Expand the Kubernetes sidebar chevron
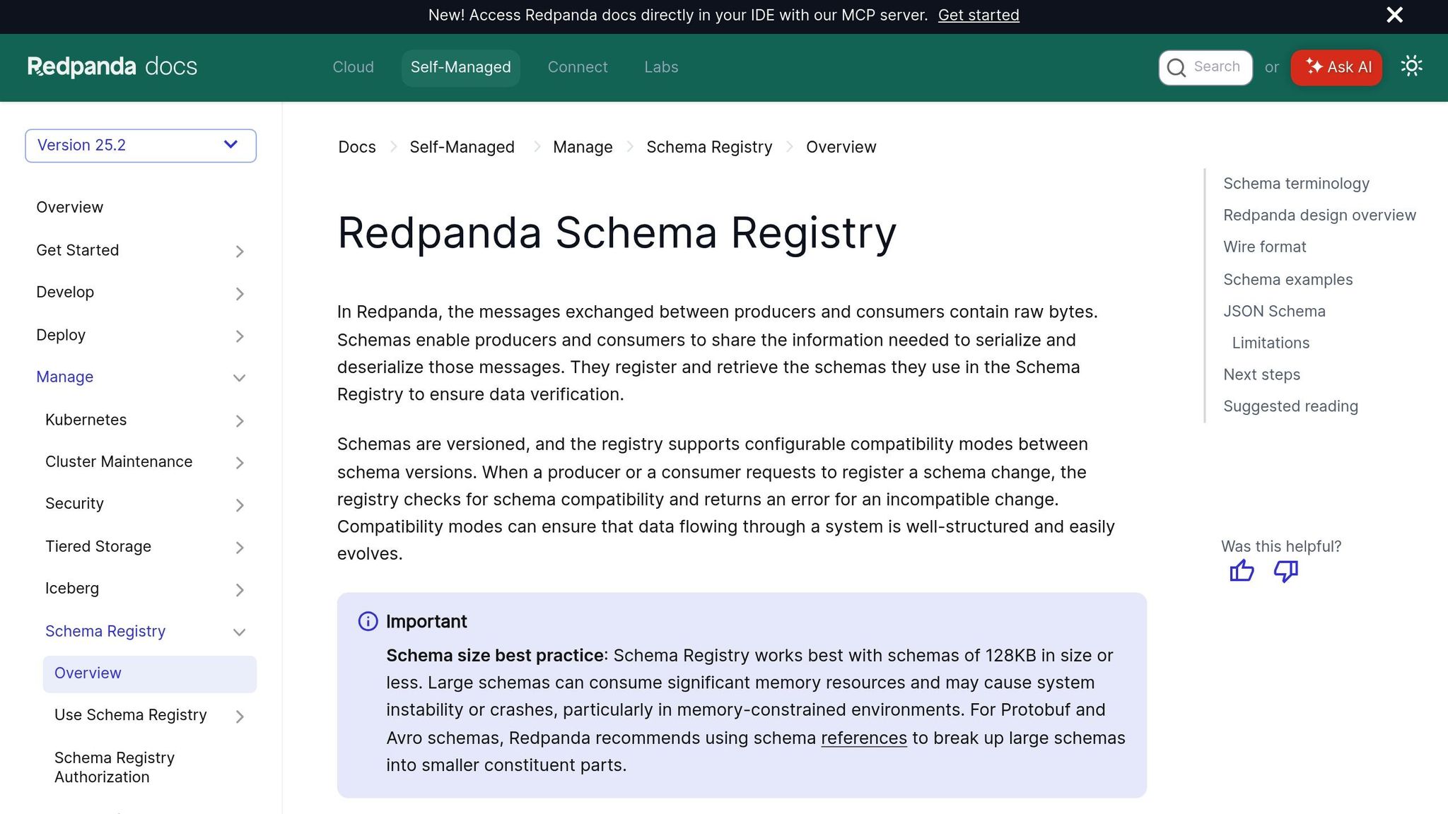Image resolution: width=1448 pixels, height=814 pixels. 240,421
